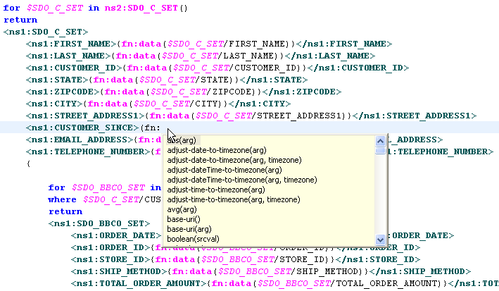Viewport: 499px width, 291px height.
Task: Select adjust-dateTime-to-timezone(arg) suggestion
Action: (x=225, y=170)
